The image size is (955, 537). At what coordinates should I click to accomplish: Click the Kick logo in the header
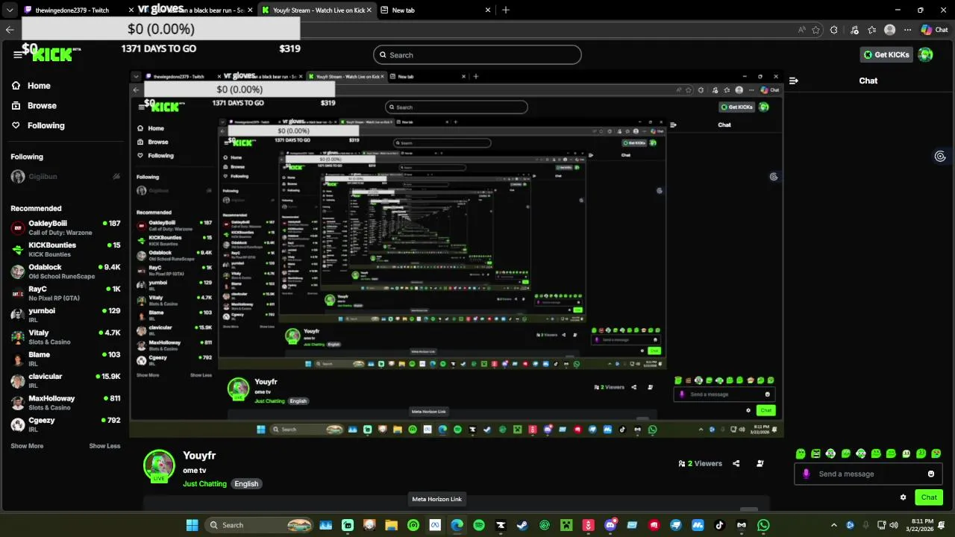[52, 54]
